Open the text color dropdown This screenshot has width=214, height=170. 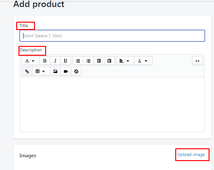point(143,61)
